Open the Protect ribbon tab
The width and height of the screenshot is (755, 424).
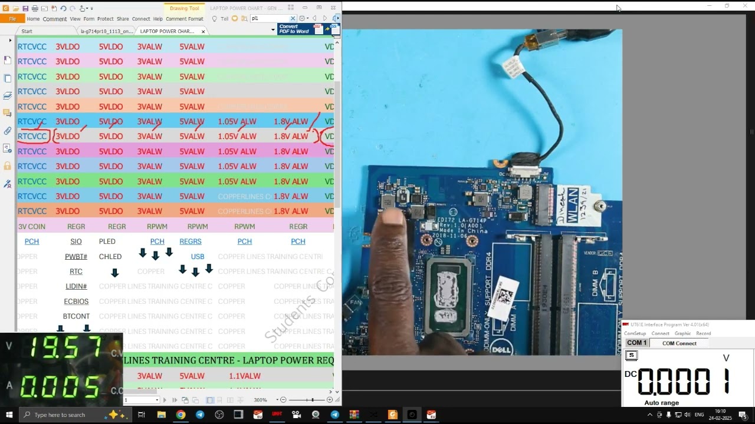point(106,19)
